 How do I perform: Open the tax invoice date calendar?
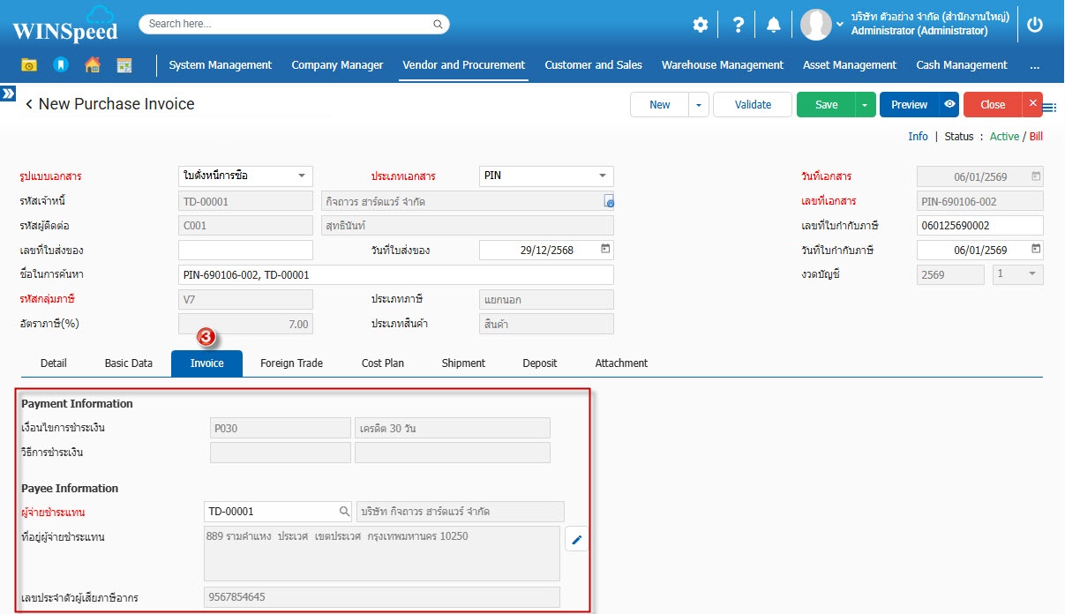pos(1036,250)
